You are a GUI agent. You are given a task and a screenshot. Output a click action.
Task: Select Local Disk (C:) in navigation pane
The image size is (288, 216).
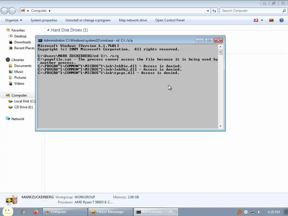25,101
